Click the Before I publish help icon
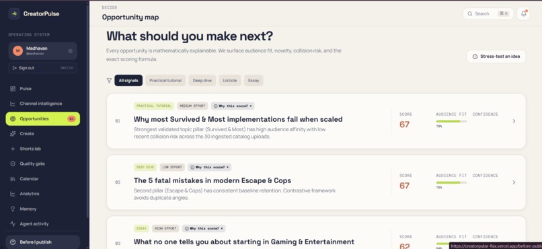 point(13,242)
